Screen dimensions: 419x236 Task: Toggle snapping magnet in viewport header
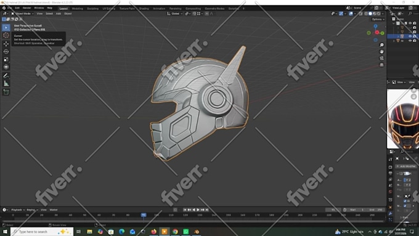point(194,14)
